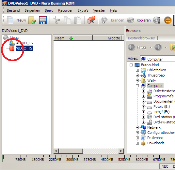
Task: Switch to the Bestandsbrowser tab
Action: point(141,38)
